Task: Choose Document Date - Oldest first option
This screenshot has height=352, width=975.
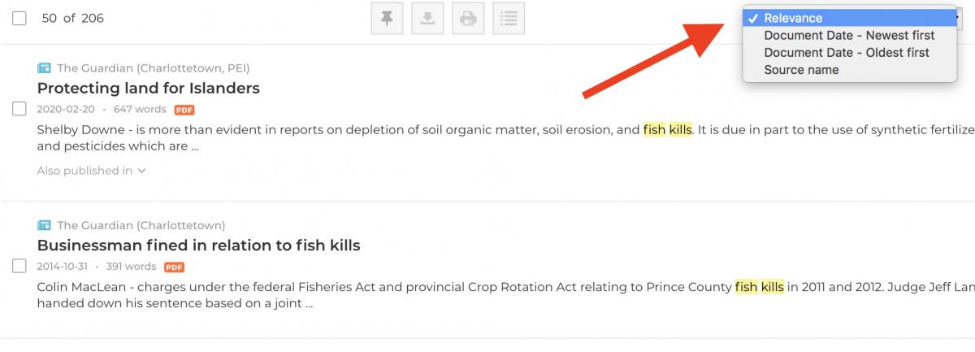Action: pos(847,53)
